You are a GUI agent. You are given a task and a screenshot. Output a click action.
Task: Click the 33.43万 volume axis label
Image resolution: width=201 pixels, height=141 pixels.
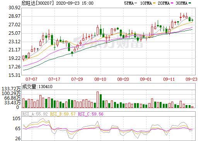tap(12, 103)
